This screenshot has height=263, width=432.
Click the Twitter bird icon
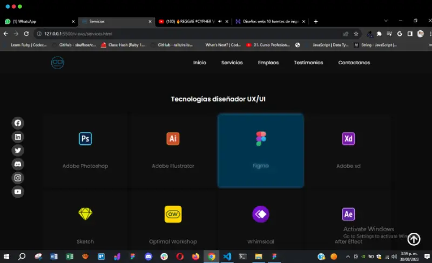click(x=18, y=151)
